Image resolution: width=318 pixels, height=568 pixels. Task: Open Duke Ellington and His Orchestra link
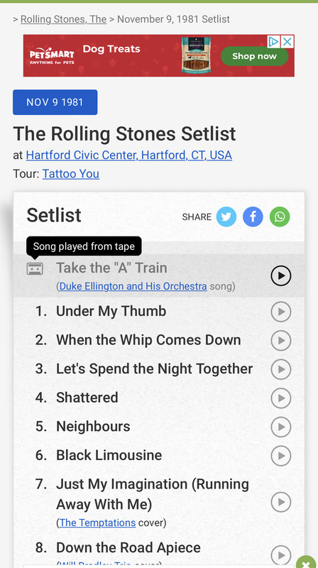click(133, 287)
